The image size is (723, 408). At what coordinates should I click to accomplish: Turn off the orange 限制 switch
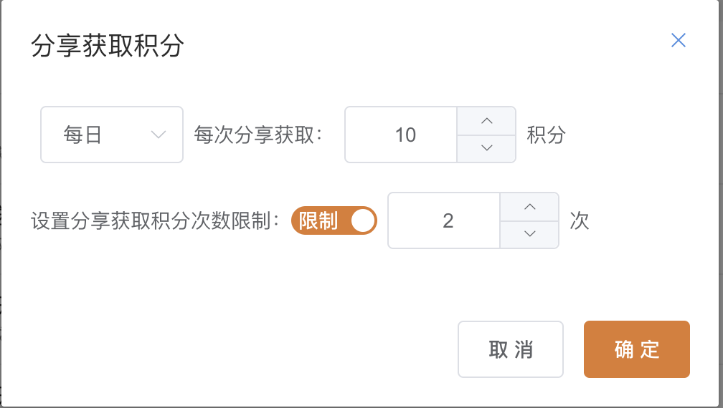[x=334, y=221]
